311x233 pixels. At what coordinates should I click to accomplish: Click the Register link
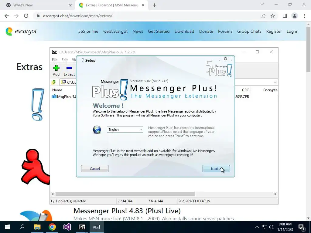click(x=274, y=31)
